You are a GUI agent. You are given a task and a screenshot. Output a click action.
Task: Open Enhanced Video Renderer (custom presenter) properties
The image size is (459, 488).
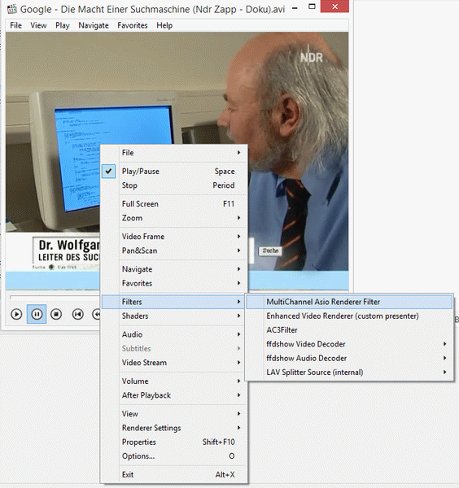tap(349, 316)
